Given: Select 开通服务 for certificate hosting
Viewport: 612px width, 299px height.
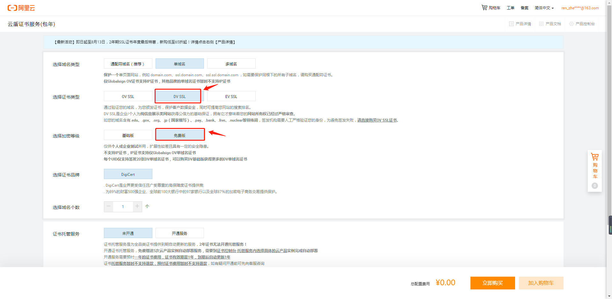Looking at the screenshot, I should coord(179,233).
